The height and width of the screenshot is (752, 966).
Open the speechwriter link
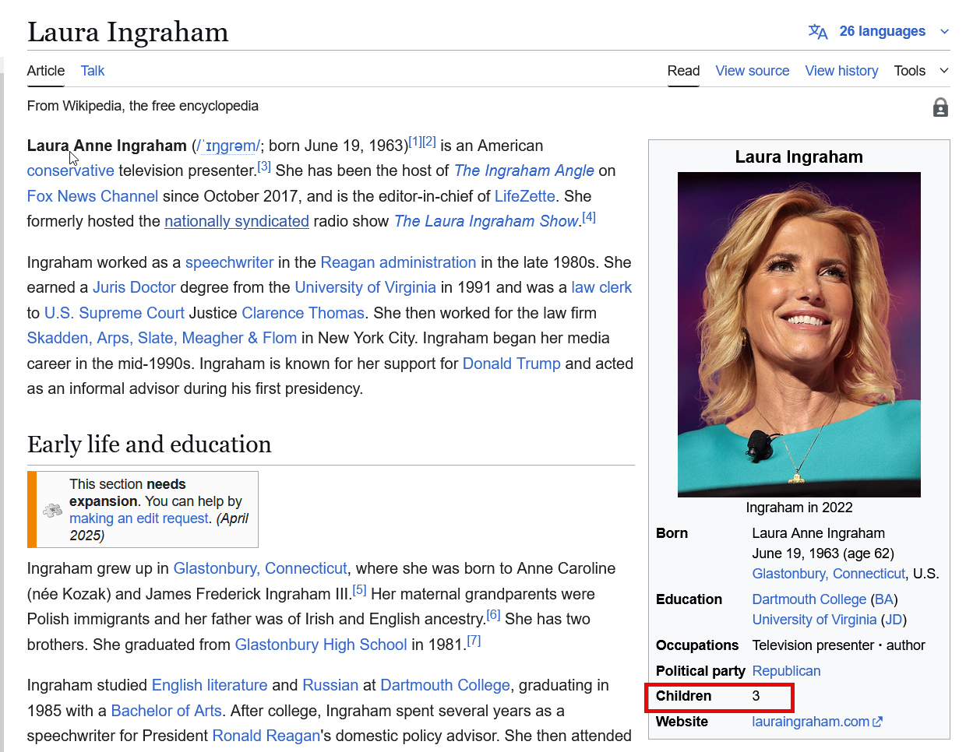click(230, 262)
